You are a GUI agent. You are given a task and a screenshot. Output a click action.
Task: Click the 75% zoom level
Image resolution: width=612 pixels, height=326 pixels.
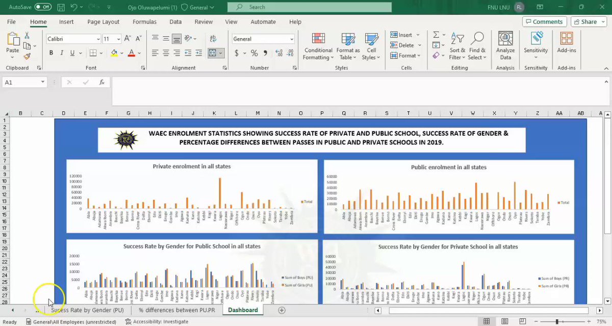[x=600, y=322]
